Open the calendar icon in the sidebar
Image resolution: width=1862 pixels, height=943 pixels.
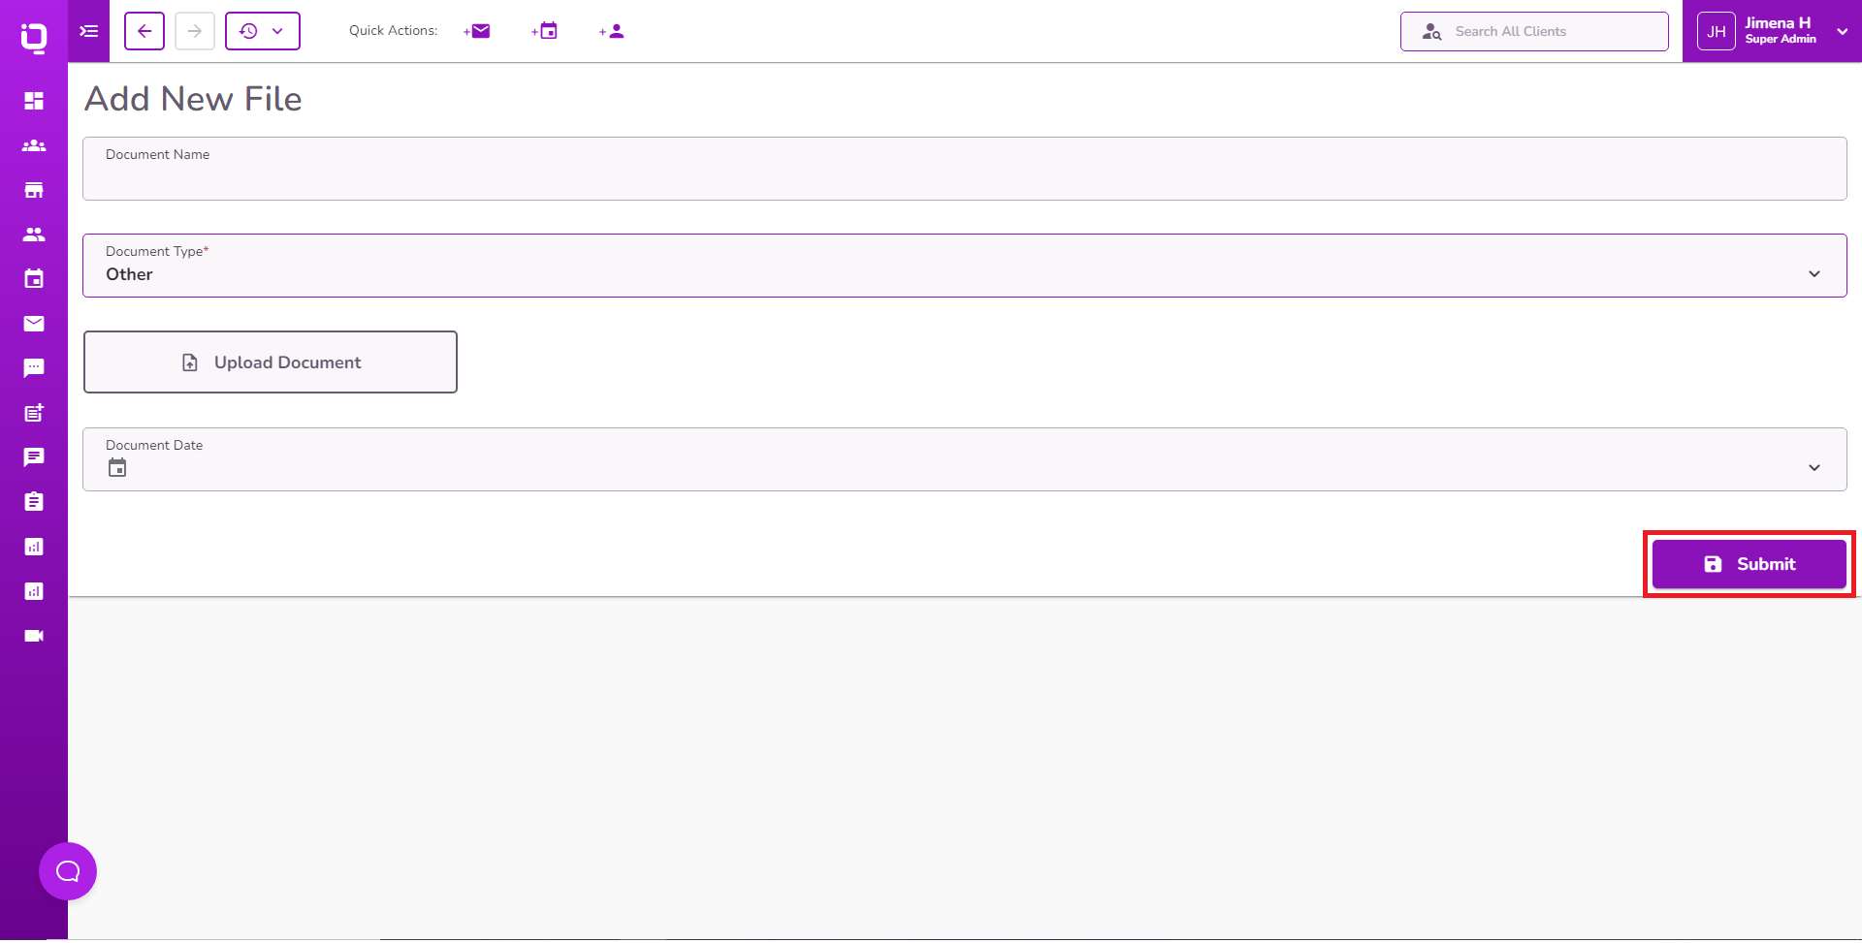(34, 278)
